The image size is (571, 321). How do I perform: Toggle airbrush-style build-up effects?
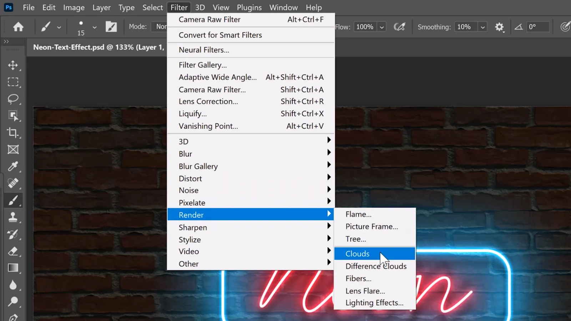[x=399, y=27]
